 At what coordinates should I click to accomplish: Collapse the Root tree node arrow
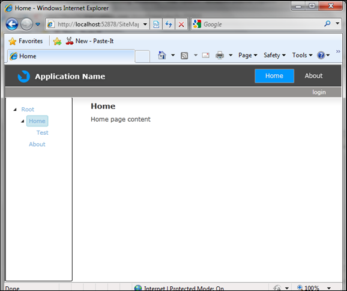15,110
